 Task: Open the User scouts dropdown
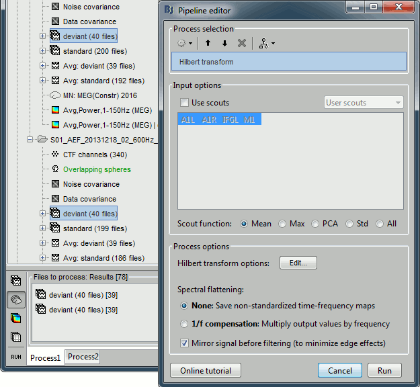[x=364, y=103]
